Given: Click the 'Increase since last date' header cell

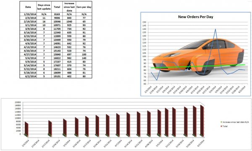Looking at the screenshot, I should tap(69, 7).
